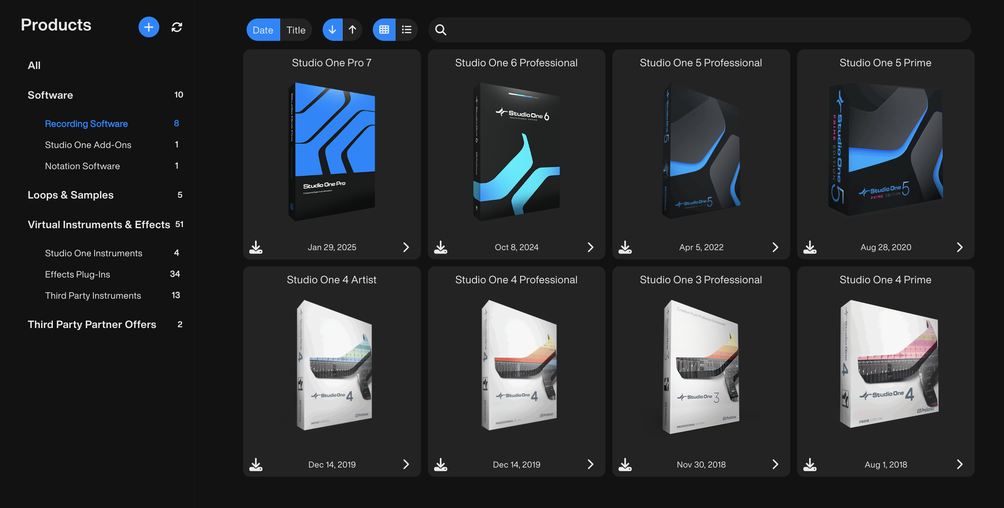The width and height of the screenshot is (1004, 508).
Task: Download Studio One Pro 7
Action: coord(256,247)
